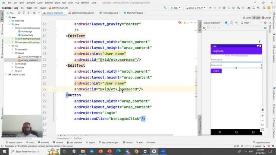Click the red error indicator in design toolbar
Screen dimensions: 276x155
point(265,23)
